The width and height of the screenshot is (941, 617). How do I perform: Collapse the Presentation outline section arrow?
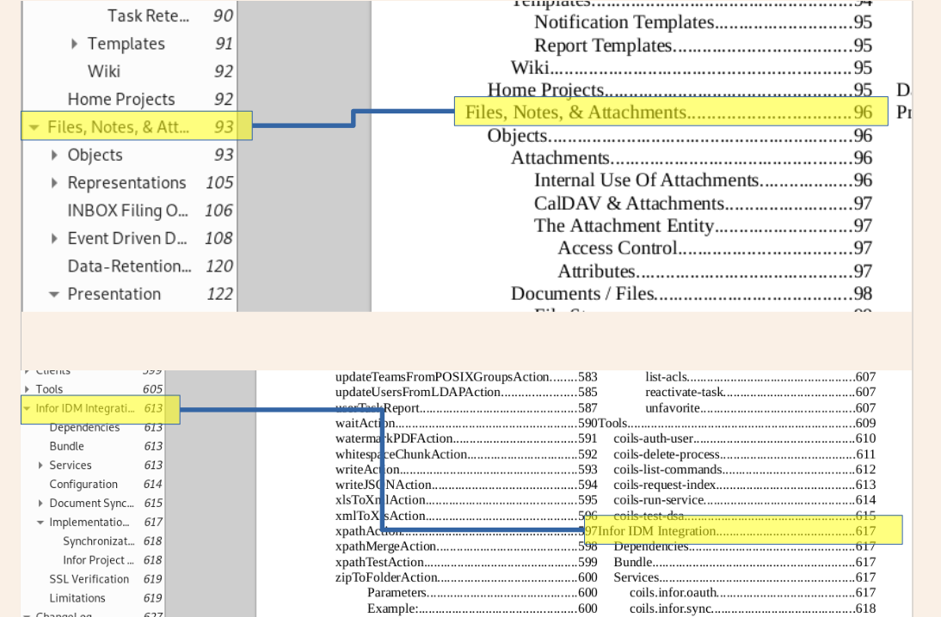click(x=54, y=295)
